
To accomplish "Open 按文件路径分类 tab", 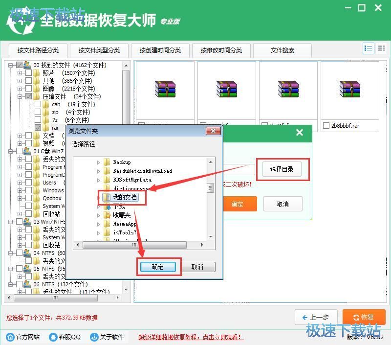I will [38, 50].
